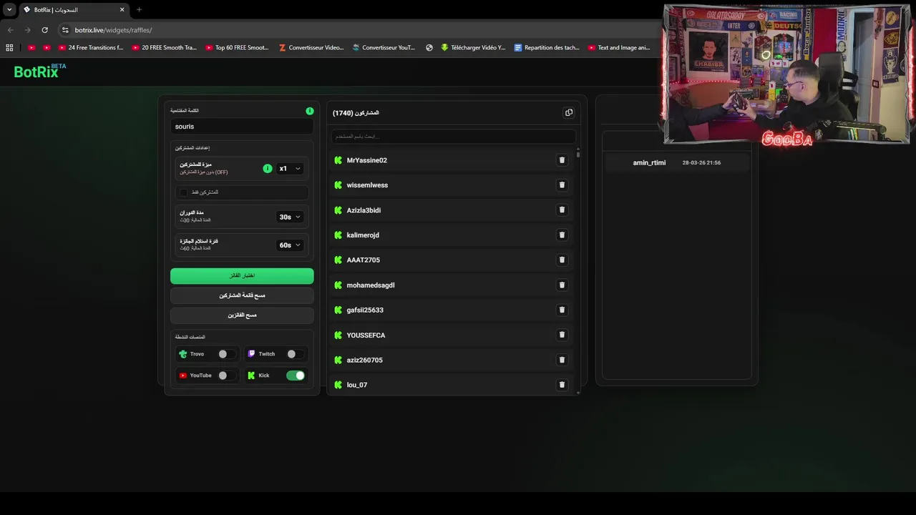Open Repartition des tach... bookmark
The height and width of the screenshot is (515, 916).
click(x=547, y=48)
